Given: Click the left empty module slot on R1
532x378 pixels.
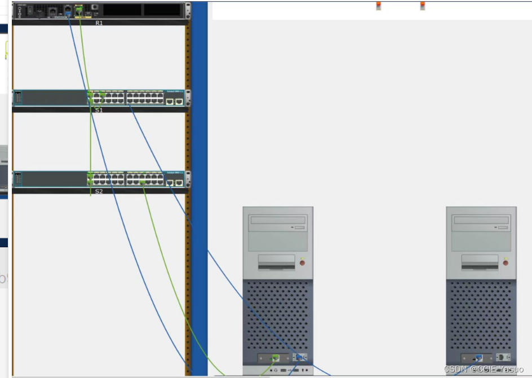Looking at the screenshot, I should (122, 10).
